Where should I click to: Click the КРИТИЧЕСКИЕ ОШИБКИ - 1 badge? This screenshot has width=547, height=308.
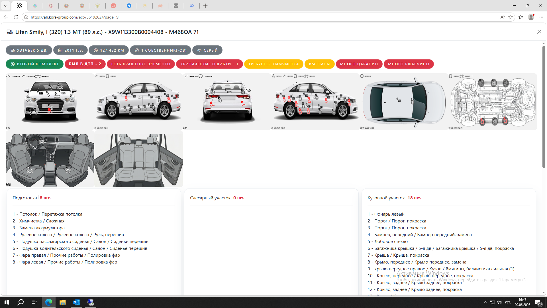tap(209, 64)
